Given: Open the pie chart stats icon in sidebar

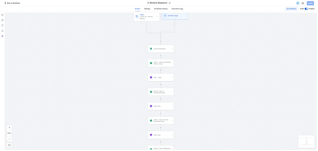Looking at the screenshot, I should 2,20.
